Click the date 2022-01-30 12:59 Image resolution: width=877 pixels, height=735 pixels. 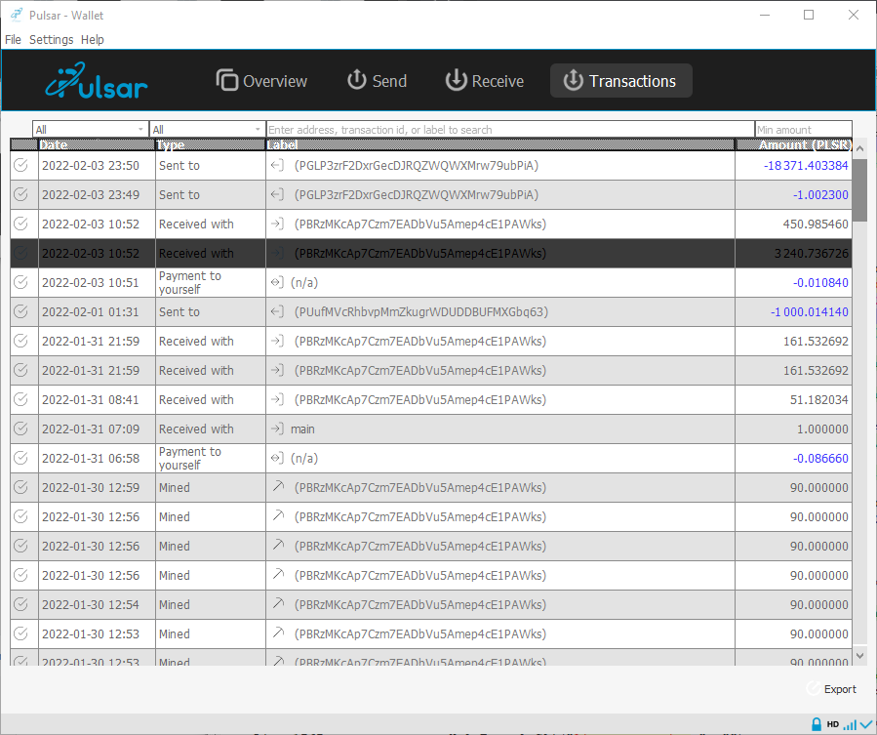pyautogui.click(x=91, y=488)
